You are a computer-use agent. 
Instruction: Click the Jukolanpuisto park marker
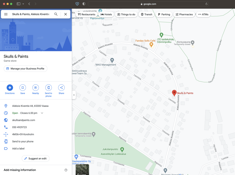point(122,149)
